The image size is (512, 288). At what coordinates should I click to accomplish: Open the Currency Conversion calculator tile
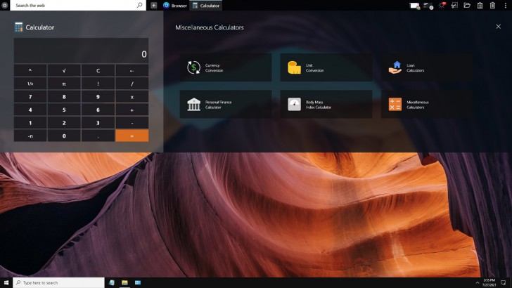pos(226,67)
